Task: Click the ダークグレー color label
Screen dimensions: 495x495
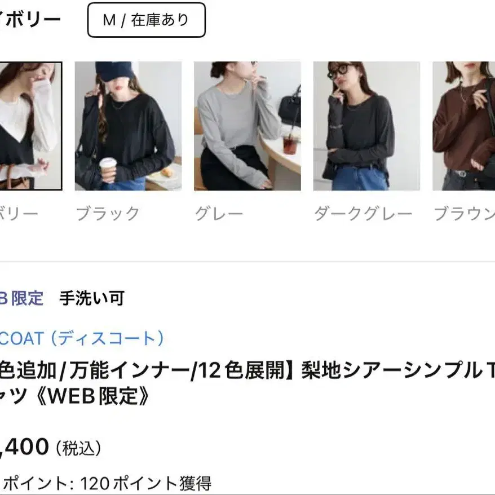Action: (363, 214)
